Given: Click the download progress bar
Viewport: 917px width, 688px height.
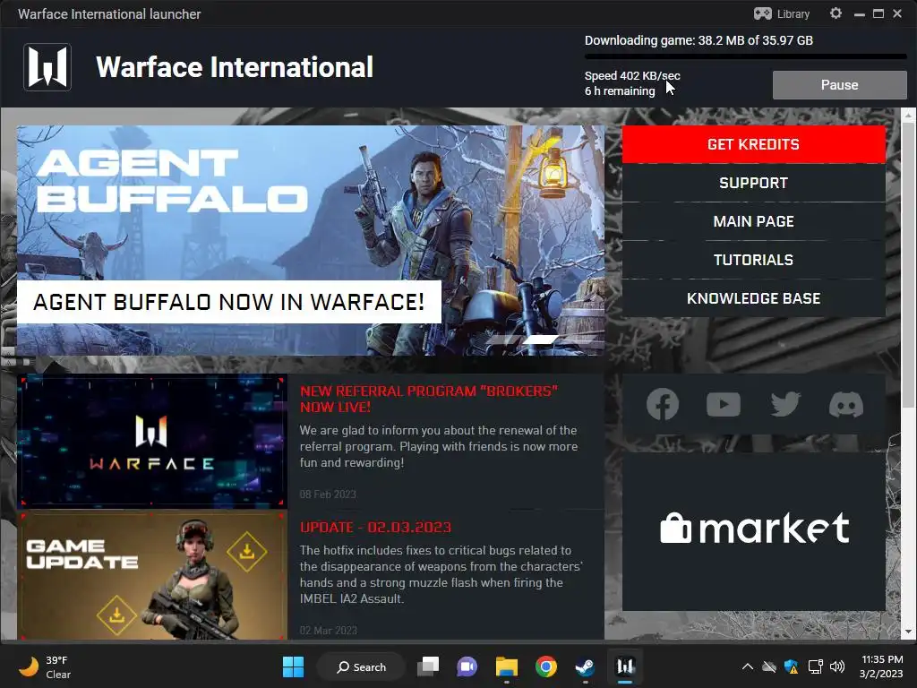Looking at the screenshot, I should (x=746, y=56).
